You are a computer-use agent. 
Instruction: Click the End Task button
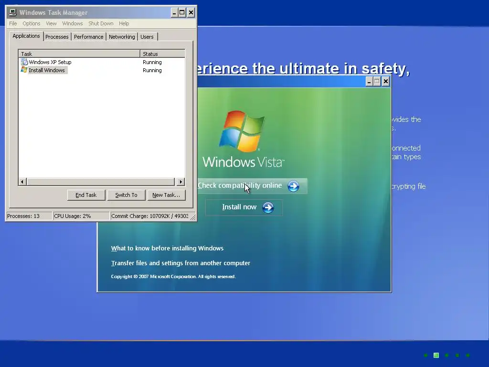(86, 195)
